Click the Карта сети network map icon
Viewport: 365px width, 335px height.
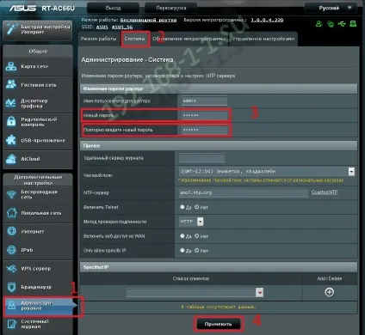tap(11, 66)
